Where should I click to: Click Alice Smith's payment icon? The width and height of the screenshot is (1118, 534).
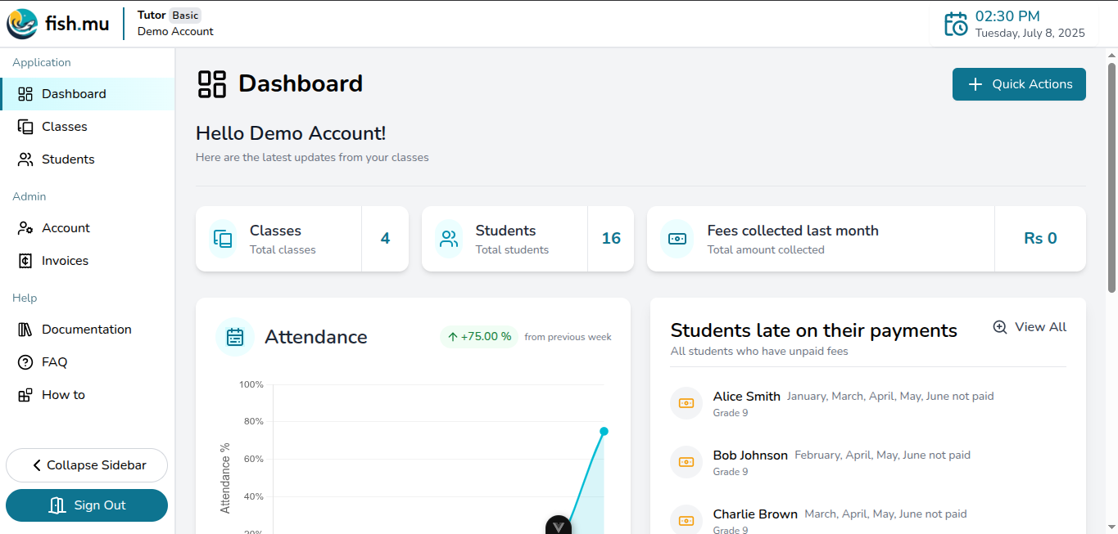[x=686, y=403]
